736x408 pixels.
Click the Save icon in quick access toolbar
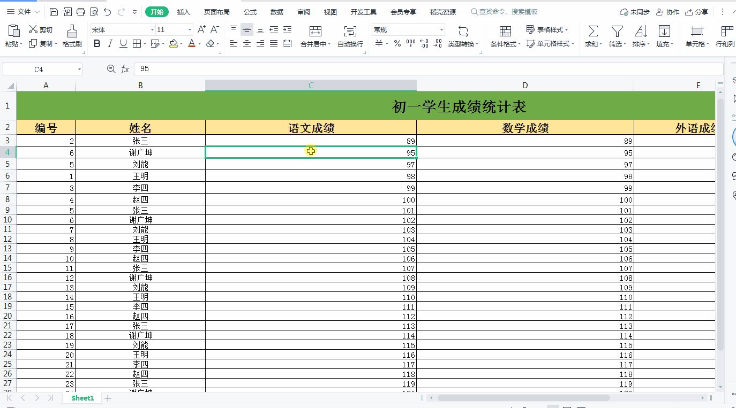point(54,12)
